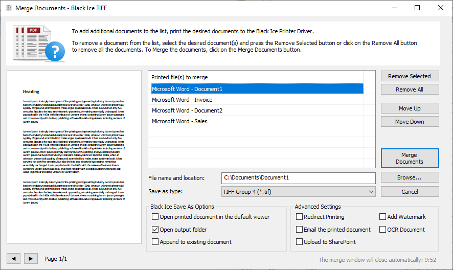453x270 pixels.
Task: Toggle the OCR Document checkbox
Action: (x=383, y=230)
